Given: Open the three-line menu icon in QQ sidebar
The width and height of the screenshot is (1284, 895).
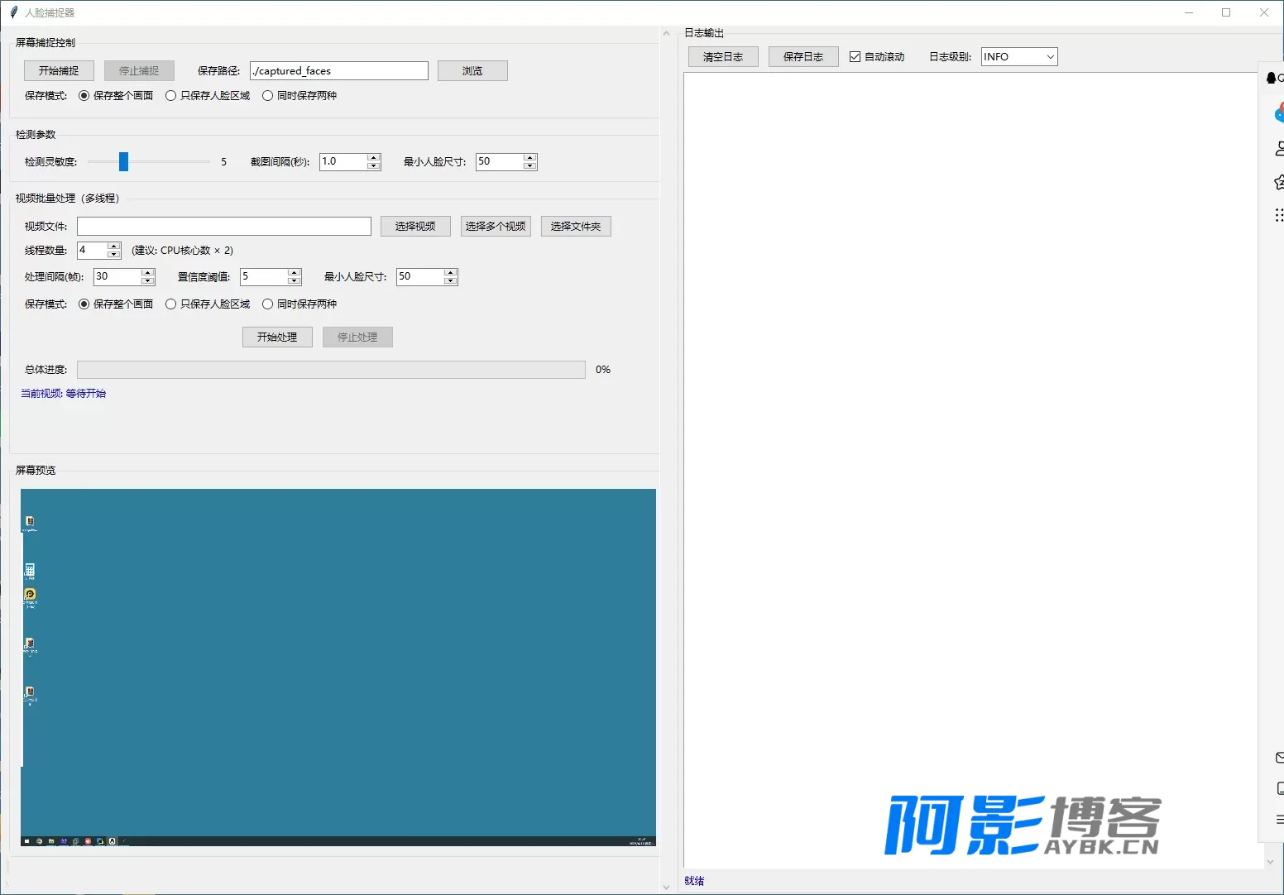Looking at the screenshot, I should click(1280, 820).
